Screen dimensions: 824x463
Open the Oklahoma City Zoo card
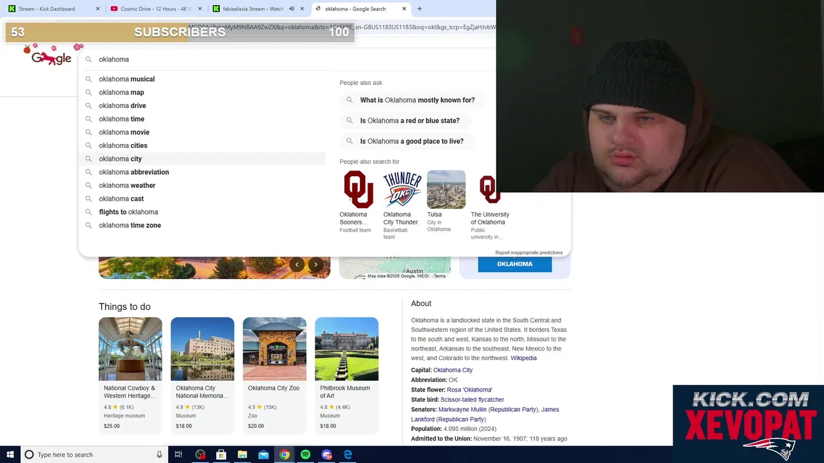[274, 374]
